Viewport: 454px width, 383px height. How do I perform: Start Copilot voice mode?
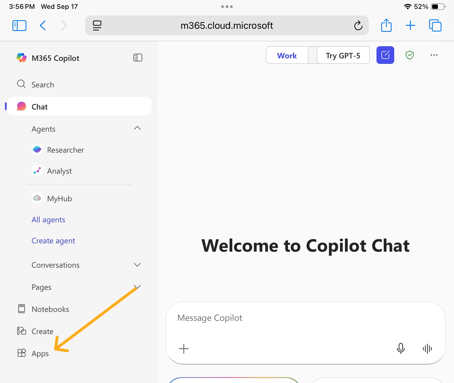coord(427,349)
